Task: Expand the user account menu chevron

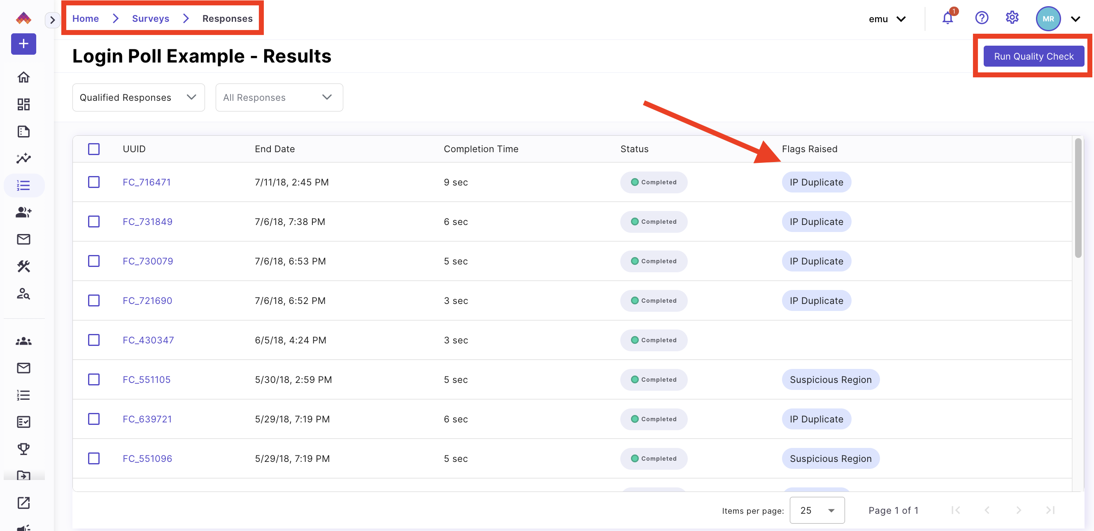Action: tap(1075, 19)
